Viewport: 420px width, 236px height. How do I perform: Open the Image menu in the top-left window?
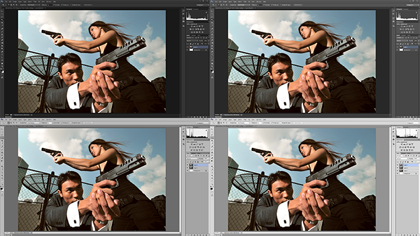click(15, 2)
